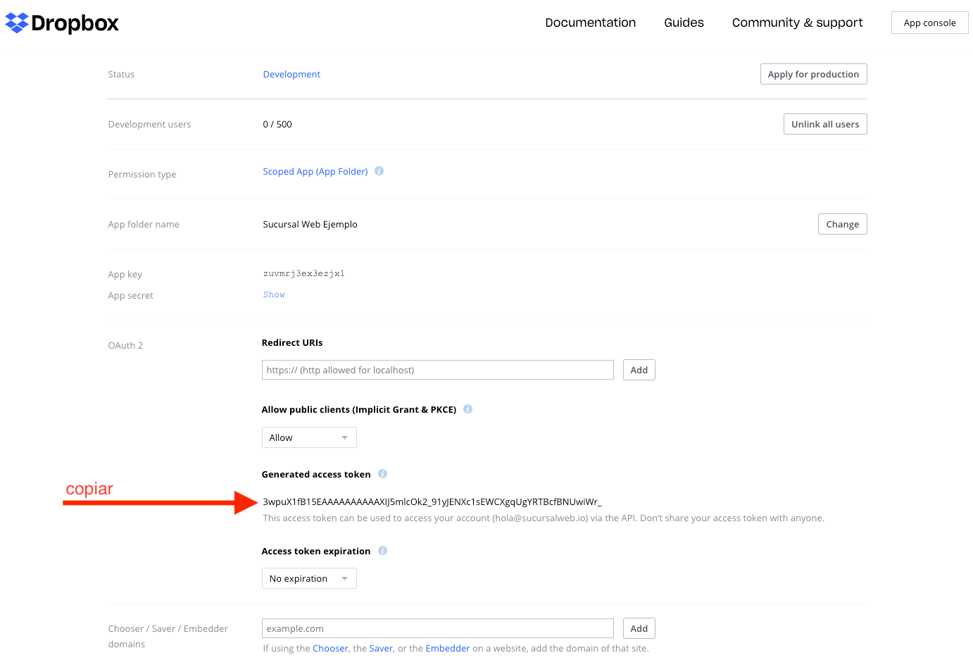Click the App secret label

pyautogui.click(x=130, y=295)
